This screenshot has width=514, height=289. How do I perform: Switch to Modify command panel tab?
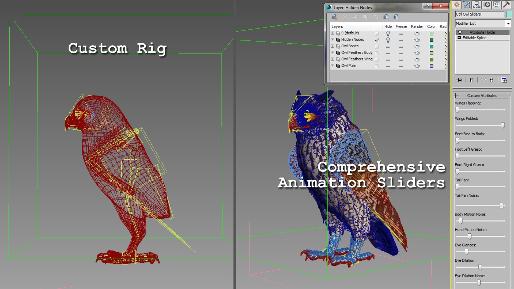click(467, 5)
